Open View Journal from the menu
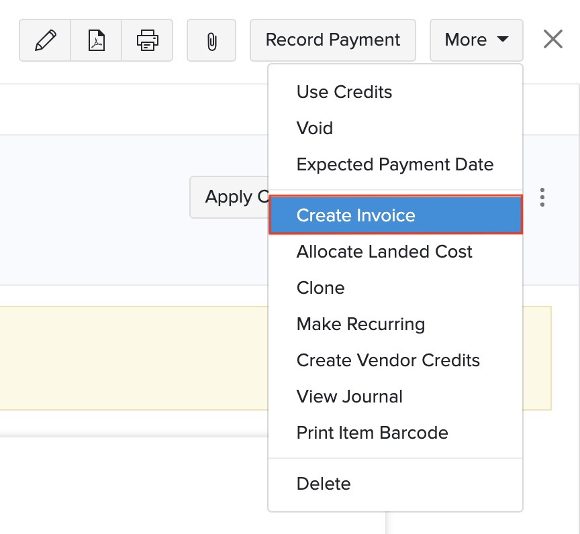Screen dimensions: 580x534 pyautogui.click(x=349, y=396)
